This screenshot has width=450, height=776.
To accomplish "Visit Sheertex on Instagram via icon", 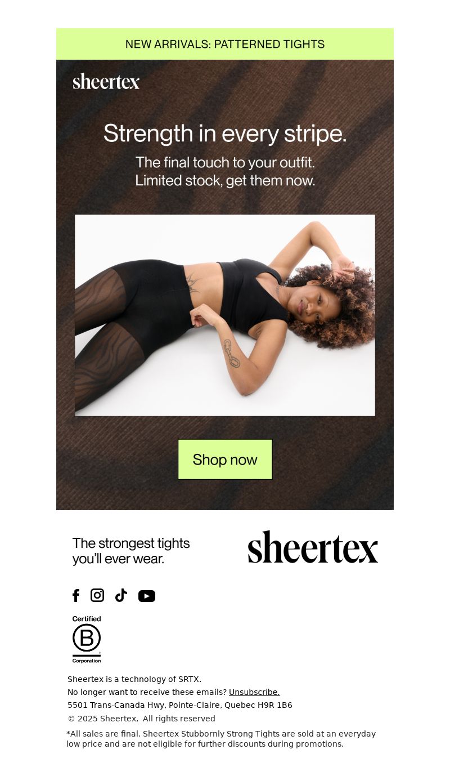I will click(x=97, y=595).
